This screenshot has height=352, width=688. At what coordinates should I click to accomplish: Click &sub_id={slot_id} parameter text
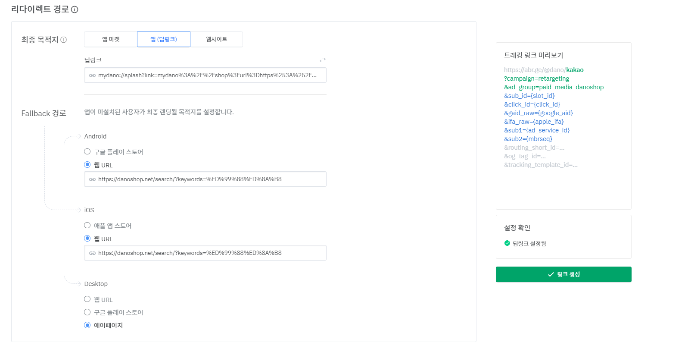(x=529, y=96)
